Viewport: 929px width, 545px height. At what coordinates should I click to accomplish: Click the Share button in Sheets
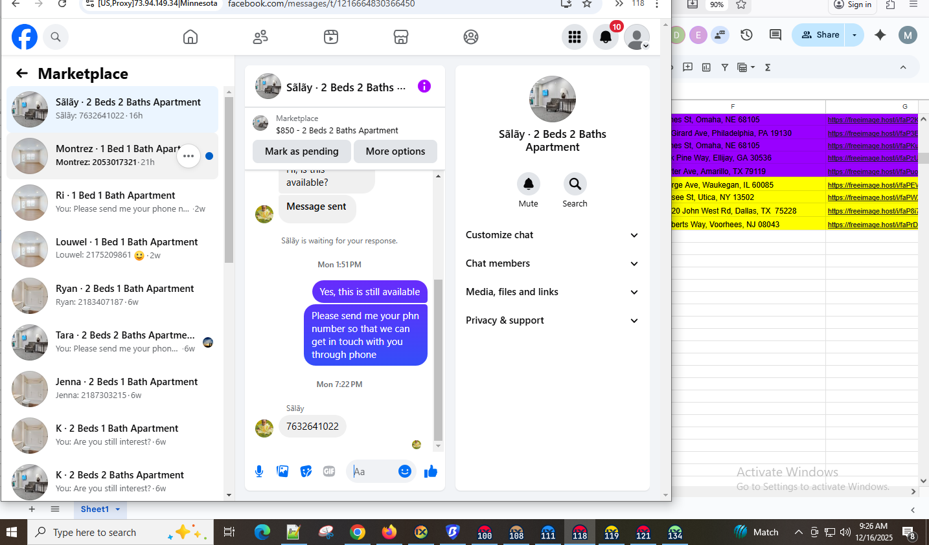[820, 35]
